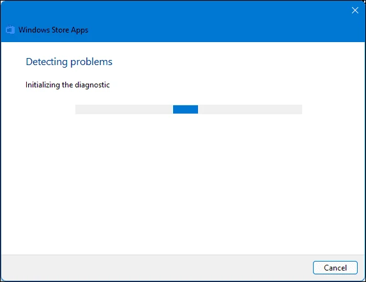Click the 'Windows Store Apps' title text
This screenshot has width=366, height=282.
pos(53,30)
